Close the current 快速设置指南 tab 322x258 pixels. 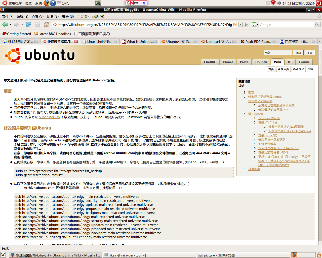coord(76,42)
